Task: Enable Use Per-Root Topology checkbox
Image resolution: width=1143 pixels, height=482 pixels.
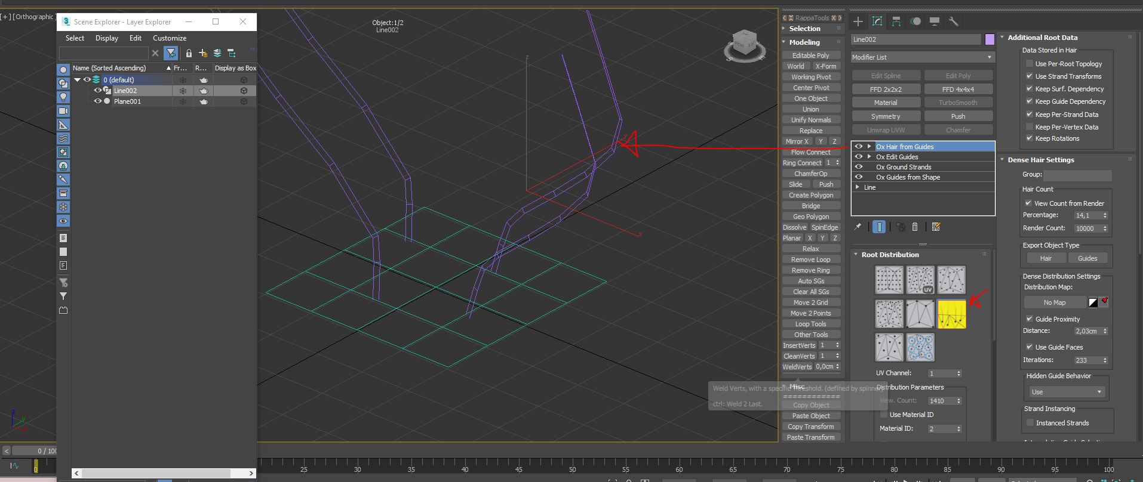Action: (x=1030, y=64)
